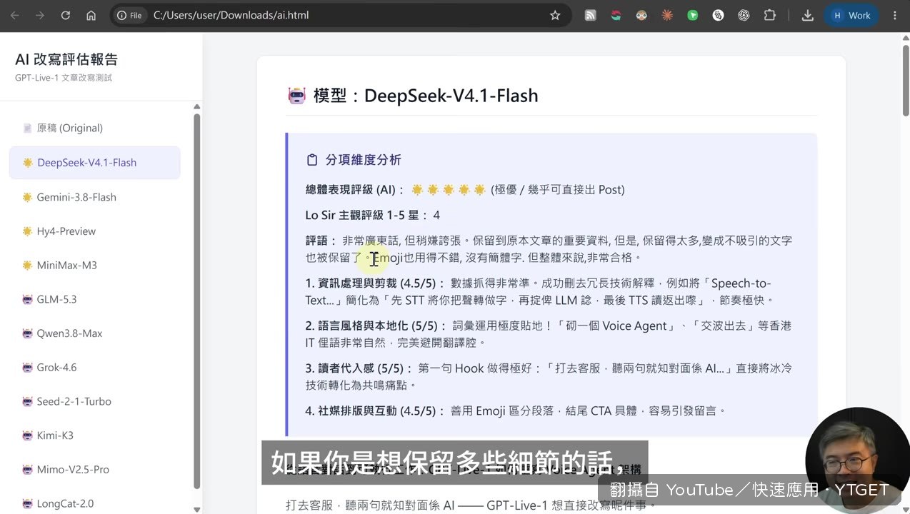Image resolution: width=910 pixels, height=514 pixels.
Task: Reload the current page
Action: pyautogui.click(x=66, y=15)
